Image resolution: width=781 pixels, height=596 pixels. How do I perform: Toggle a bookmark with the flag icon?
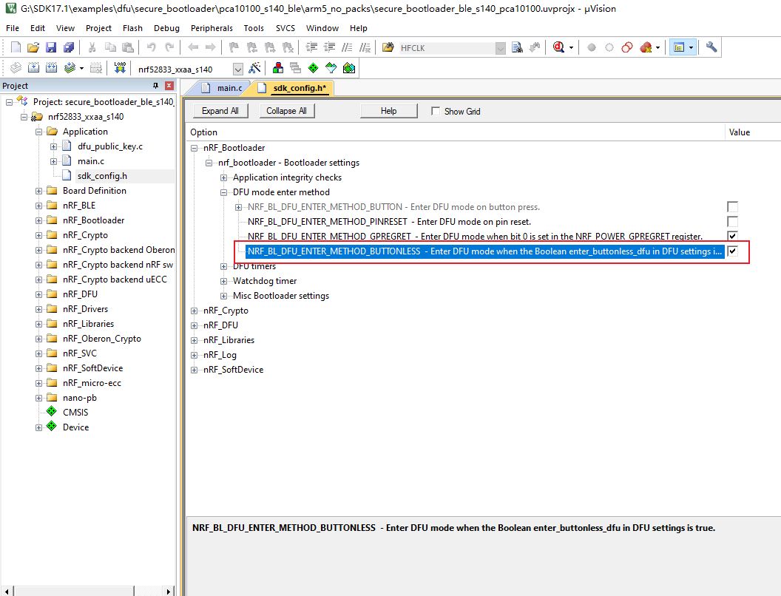[234, 47]
